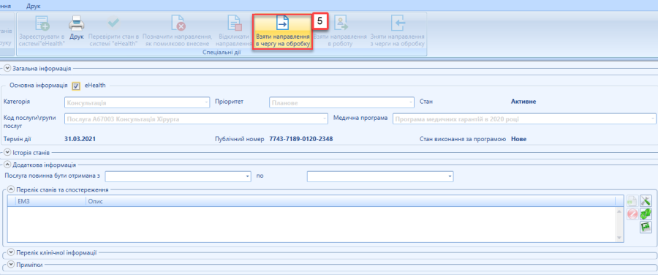Click 'Зняти направлення з черги на обробку'
The image size is (658, 275).
(x=397, y=31)
